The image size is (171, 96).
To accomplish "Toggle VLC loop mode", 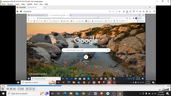I will pyautogui.click(x=30, y=89).
